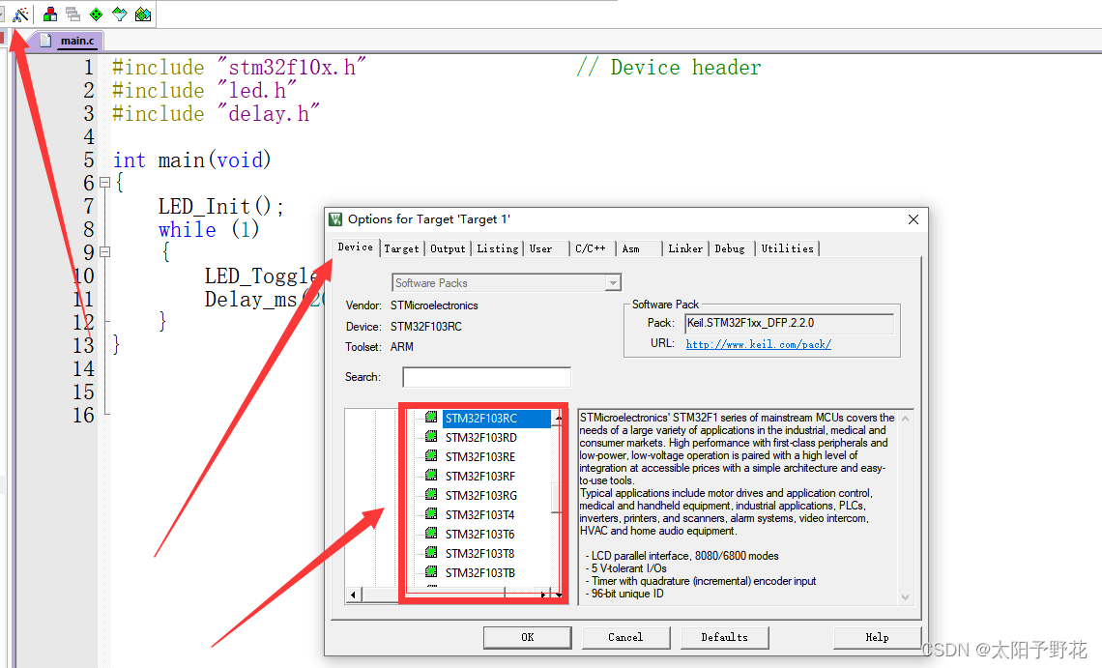Viewport: 1102px width, 668px height.
Task: Select STM32F103RE in the device list
Action: click(480, 456)
